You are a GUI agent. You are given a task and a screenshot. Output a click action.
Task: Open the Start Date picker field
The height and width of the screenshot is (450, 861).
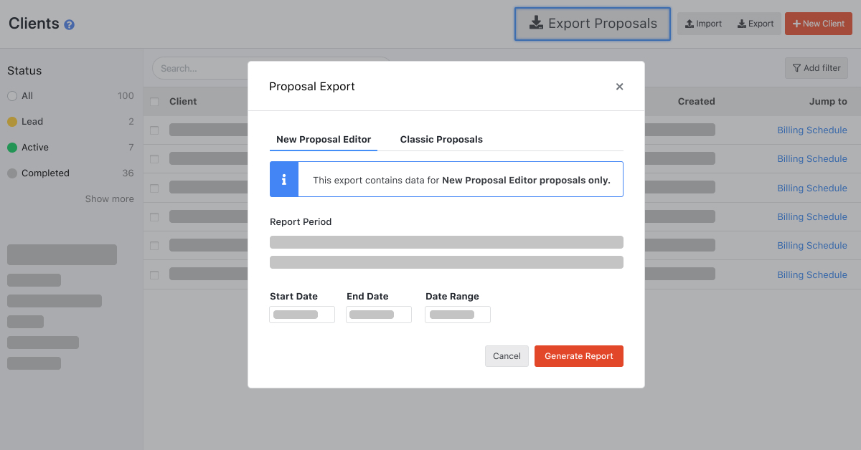(x=302, y=315)
